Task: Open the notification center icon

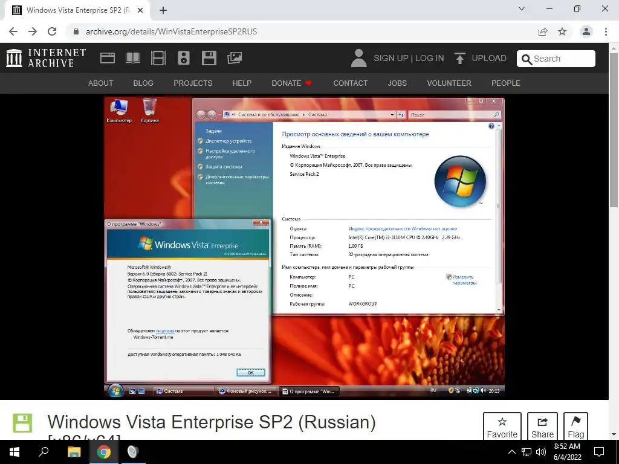Action: [599, 452]
